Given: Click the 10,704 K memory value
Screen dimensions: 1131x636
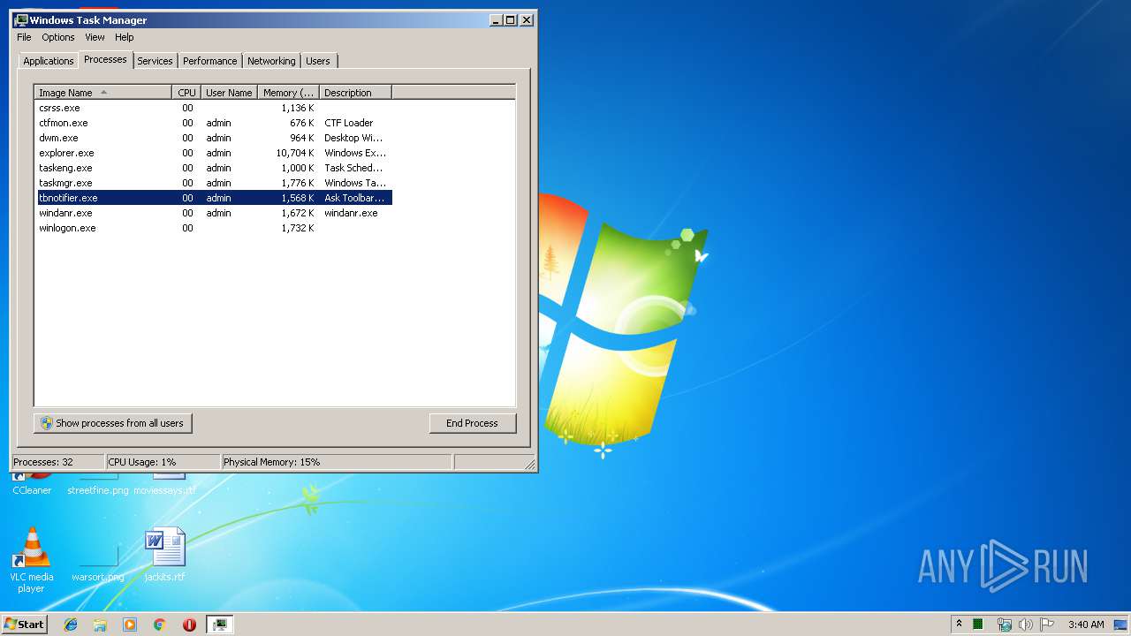Looking at the screenshot, I should [x=294, y=153].
